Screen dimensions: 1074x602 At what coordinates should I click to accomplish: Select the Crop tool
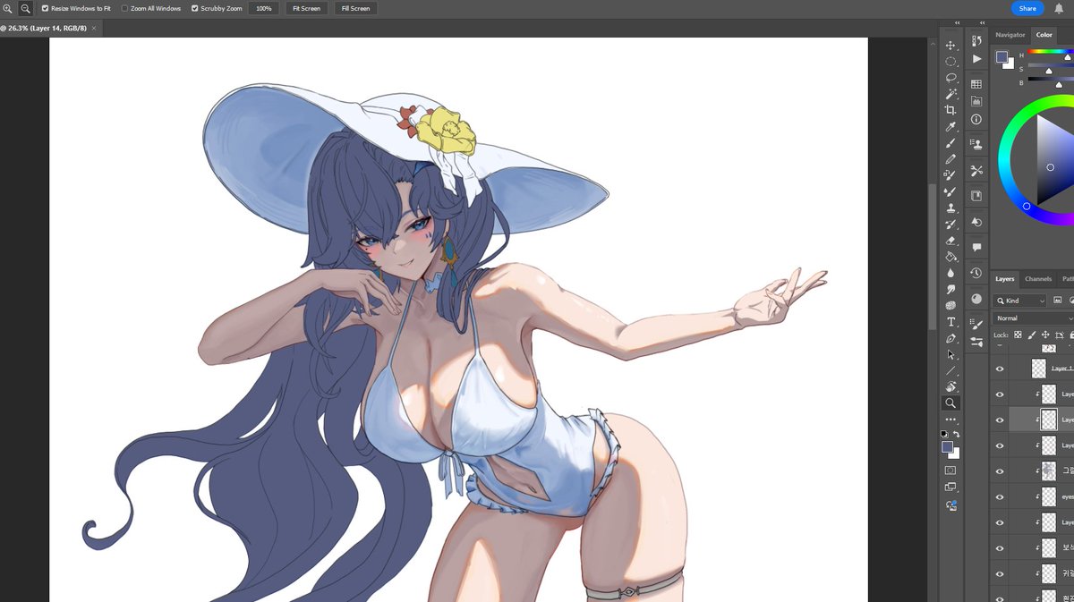click(950, 110)
